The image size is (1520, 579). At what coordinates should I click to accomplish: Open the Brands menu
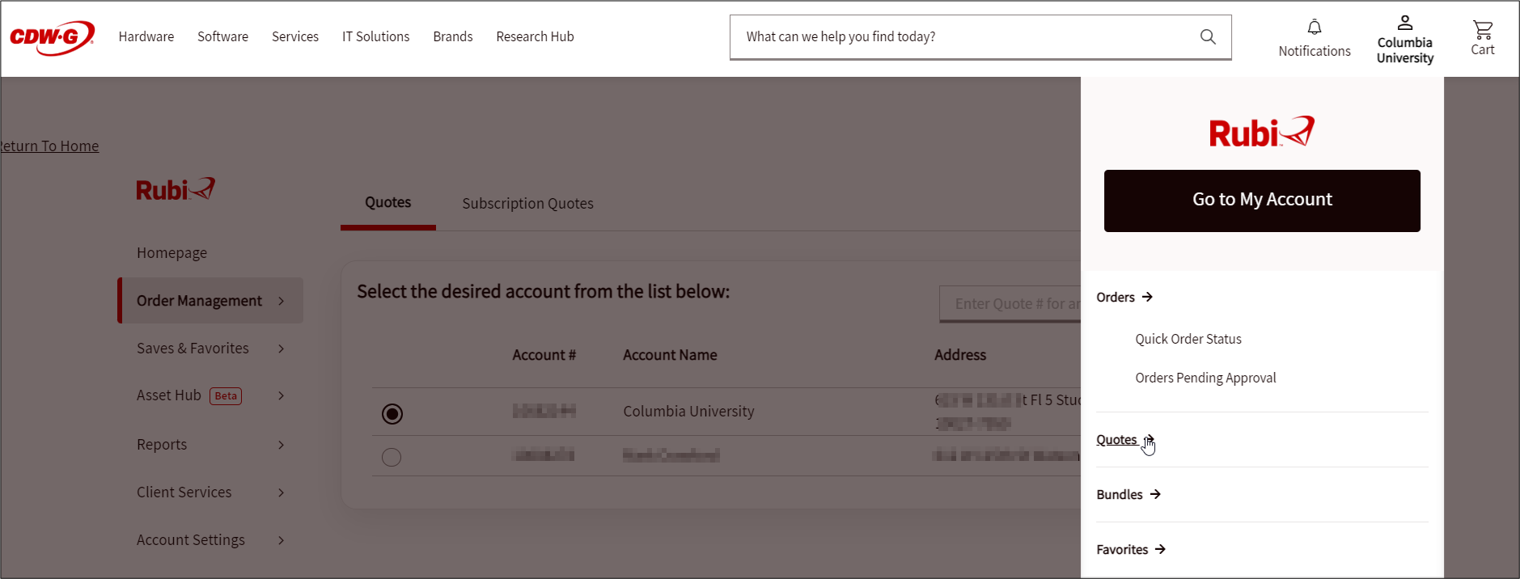click(453, 36)
